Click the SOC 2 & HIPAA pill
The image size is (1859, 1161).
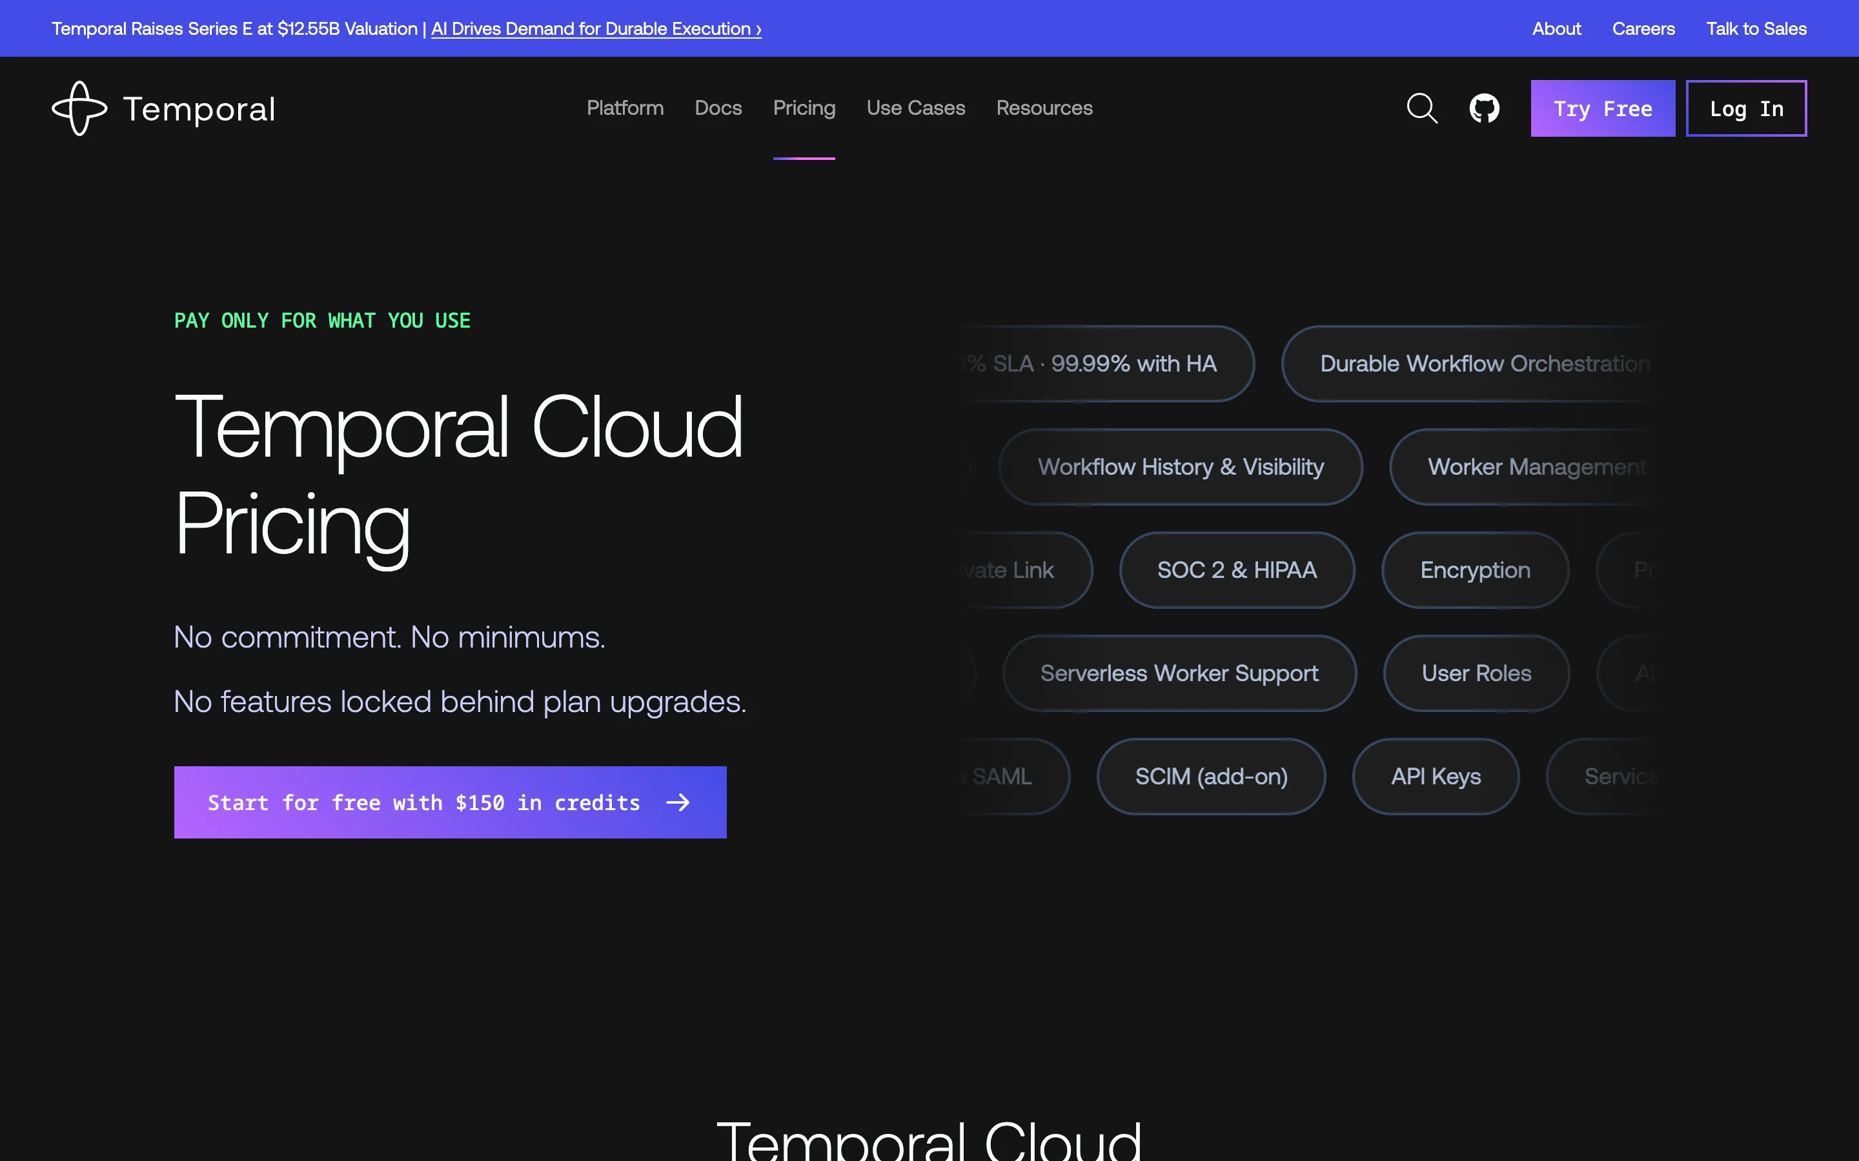[x=1237, y=570]
